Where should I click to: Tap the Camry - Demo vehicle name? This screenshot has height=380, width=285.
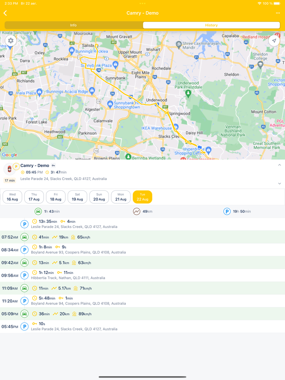pos(35,166)
